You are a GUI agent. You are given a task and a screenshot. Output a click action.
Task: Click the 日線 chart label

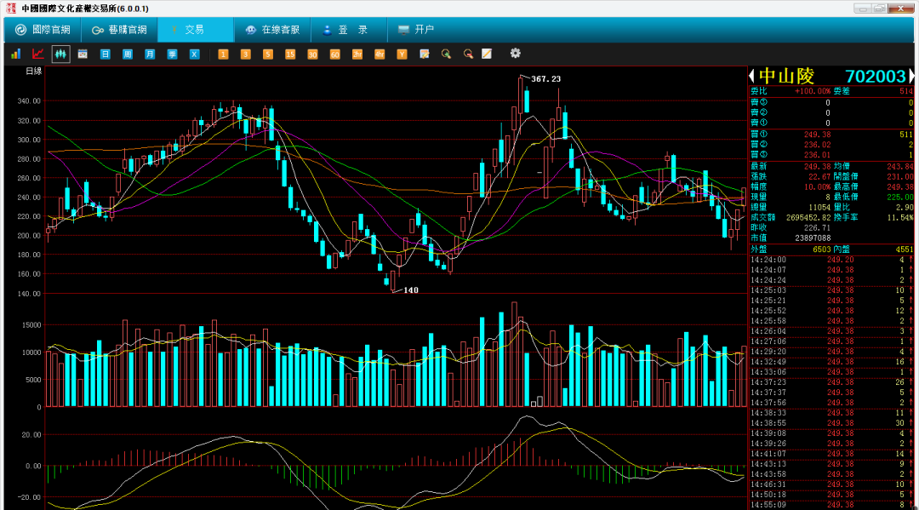click(x=33, y=71)
